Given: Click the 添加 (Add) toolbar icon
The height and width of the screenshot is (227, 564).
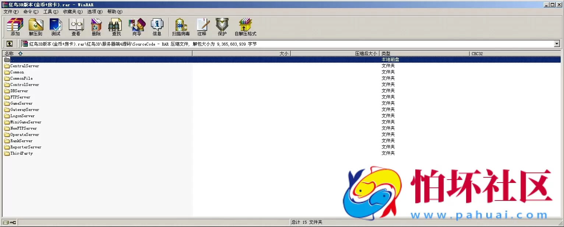Looking at the screenshot, I should [x=15, y=27].
